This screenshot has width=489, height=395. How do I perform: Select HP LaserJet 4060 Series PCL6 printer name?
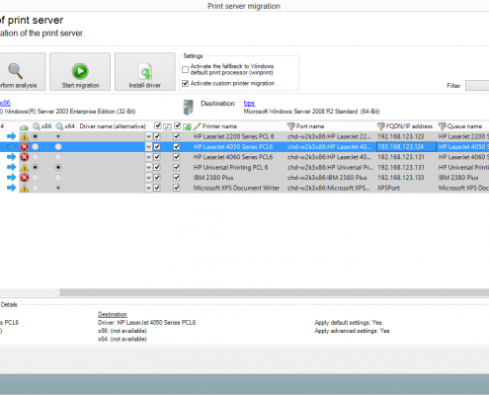click(x=233, y=157)
